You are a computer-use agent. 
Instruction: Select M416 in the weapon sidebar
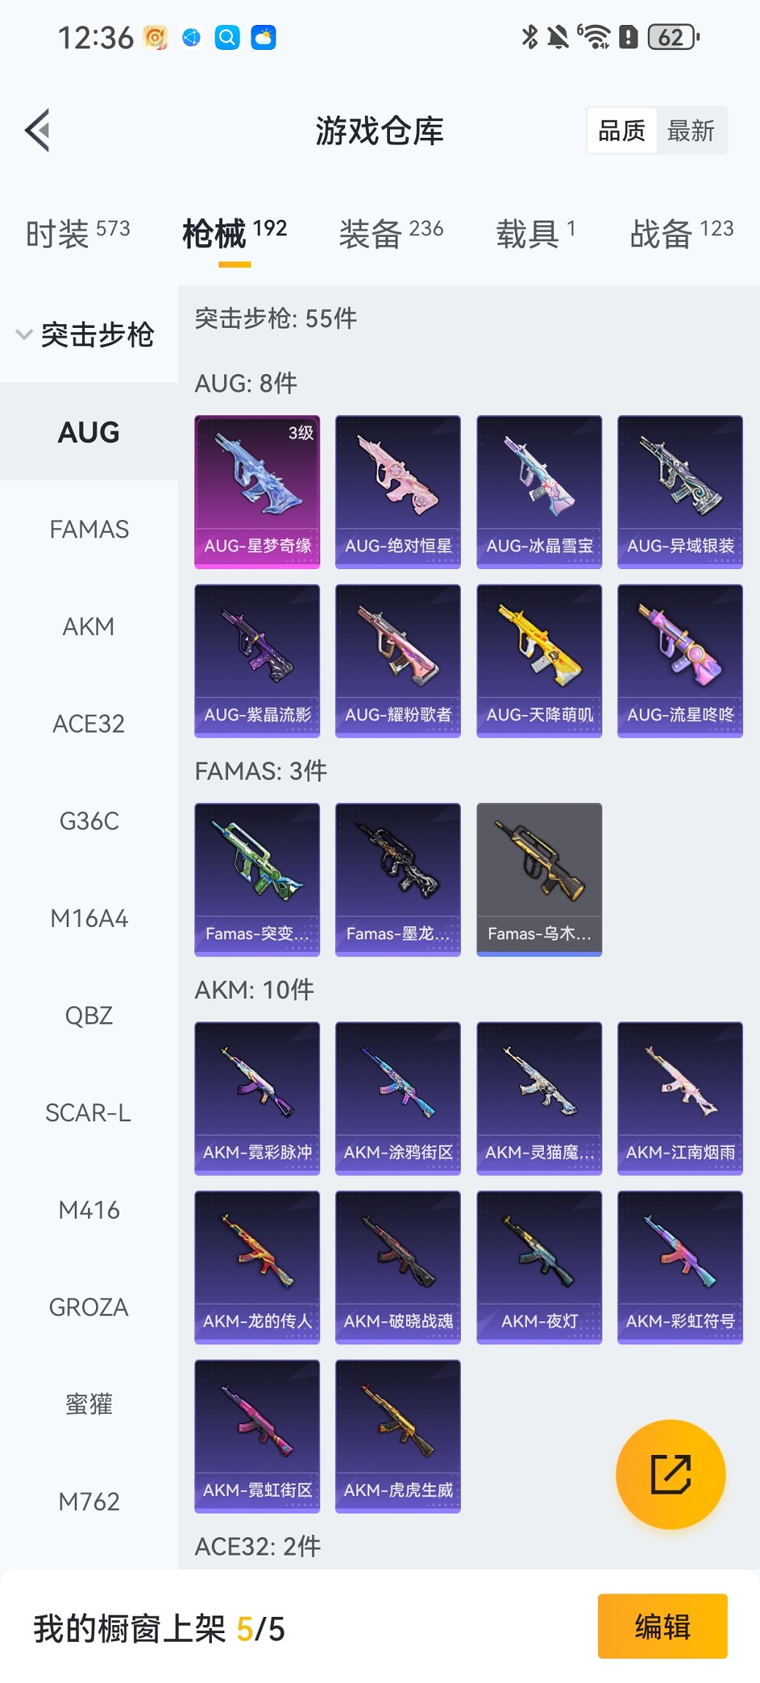click(89, 1210)
